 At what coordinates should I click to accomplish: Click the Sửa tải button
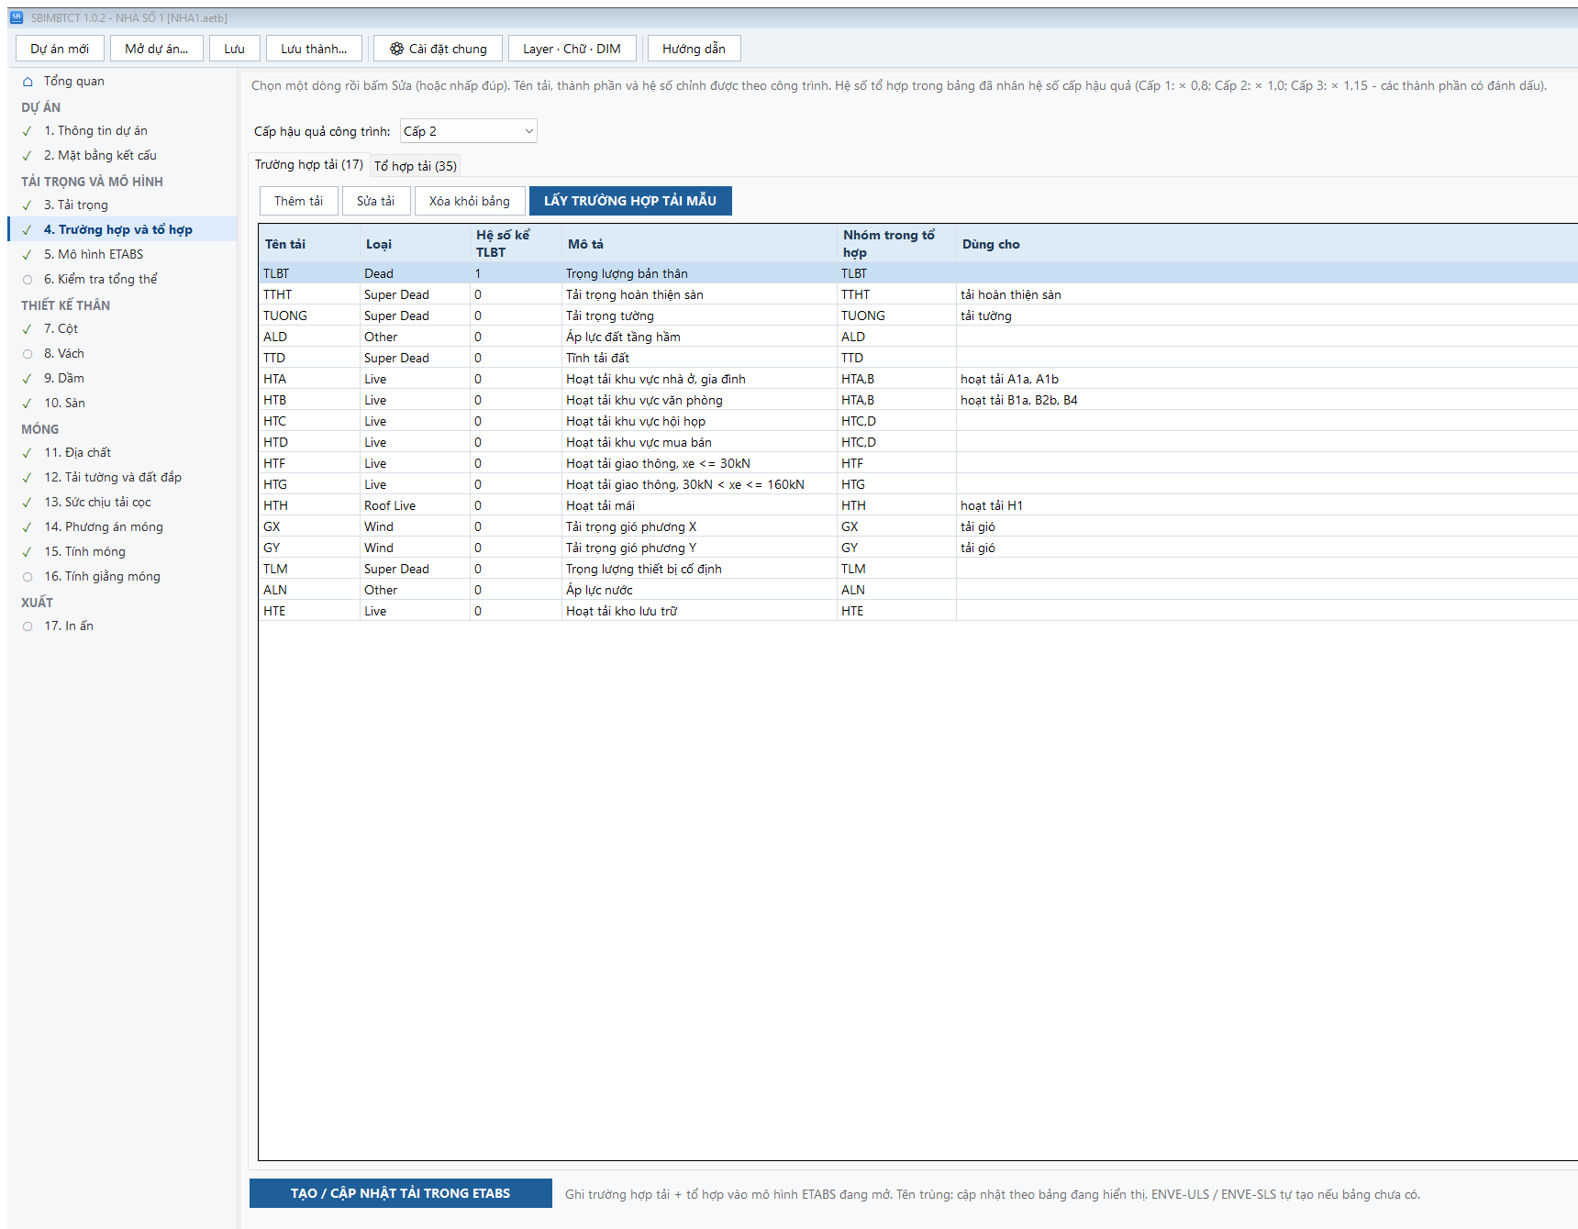pyautogui.click(x=375, y=201)
